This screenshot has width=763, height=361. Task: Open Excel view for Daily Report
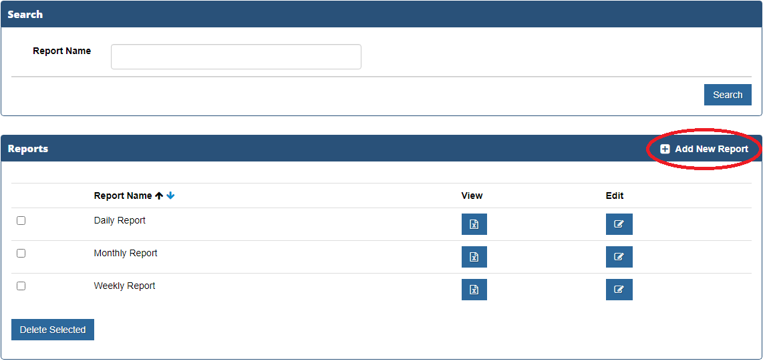(474, 224)
